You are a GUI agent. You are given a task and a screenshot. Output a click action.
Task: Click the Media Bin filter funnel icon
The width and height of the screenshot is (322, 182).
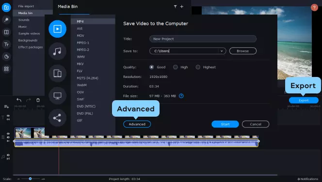click(175, 7)
